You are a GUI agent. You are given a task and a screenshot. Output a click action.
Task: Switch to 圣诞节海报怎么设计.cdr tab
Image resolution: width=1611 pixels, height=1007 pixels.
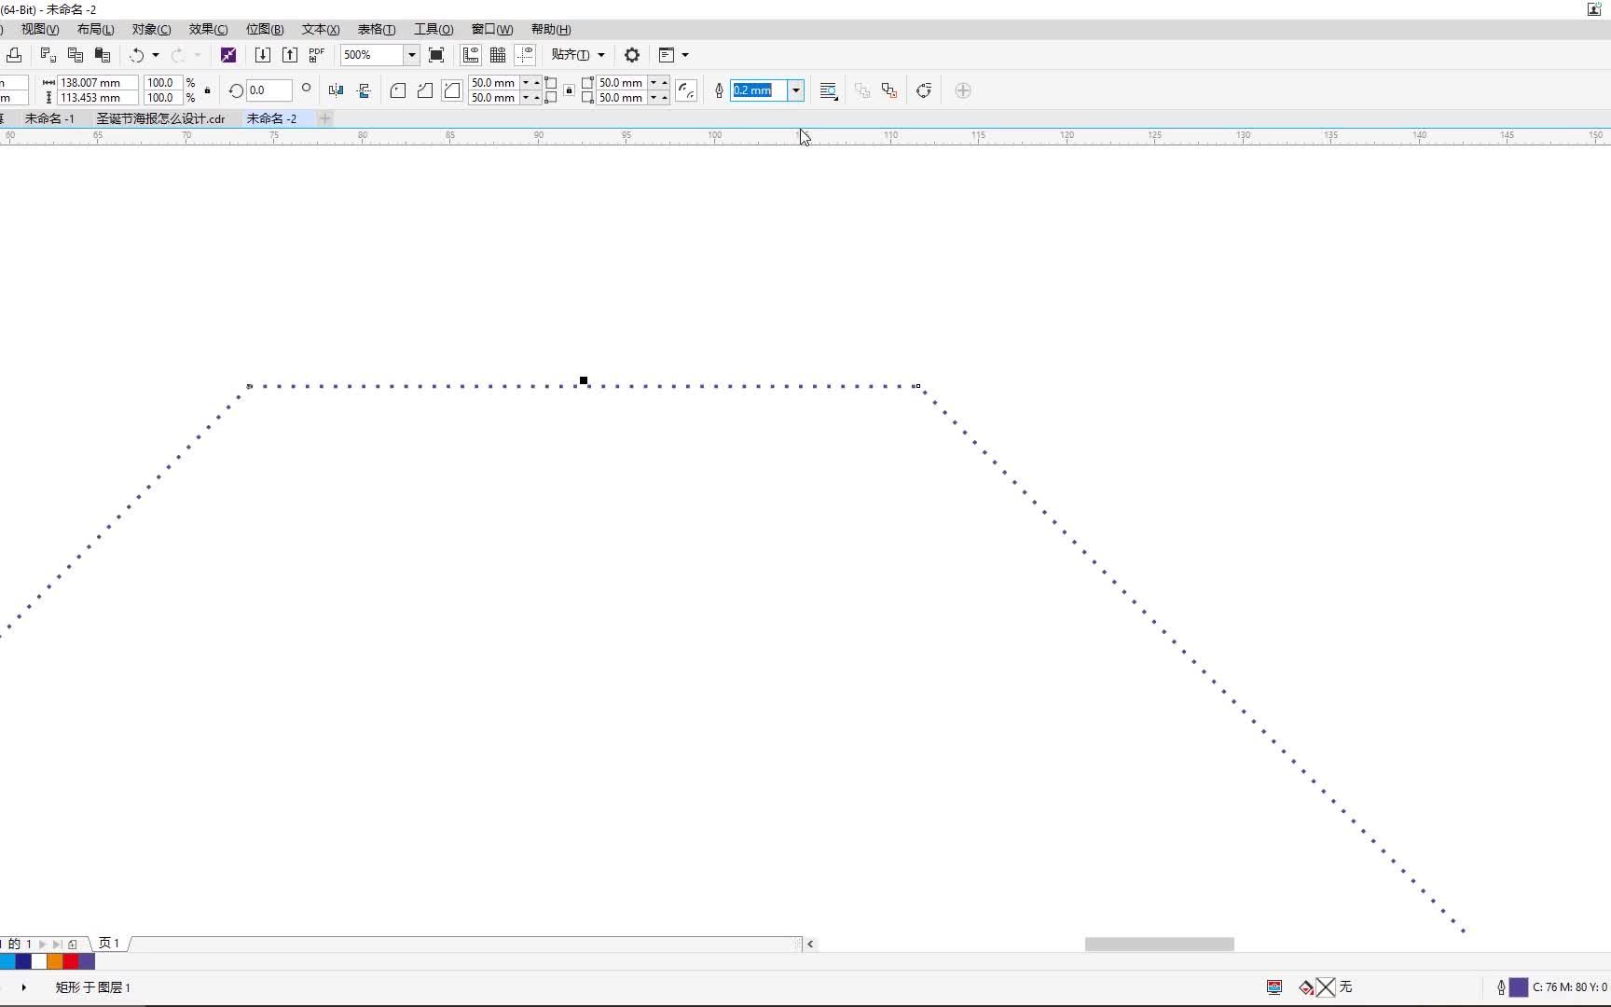click(160, 118)
